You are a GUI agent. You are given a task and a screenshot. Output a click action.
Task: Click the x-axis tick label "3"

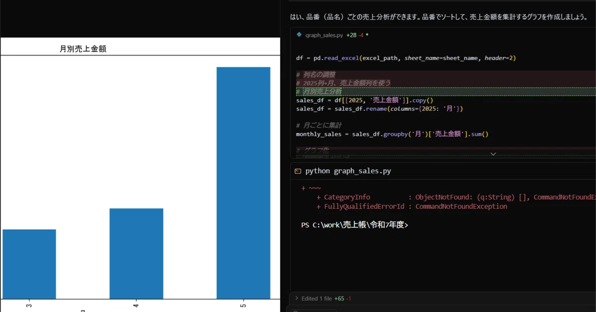coord(29,306)
